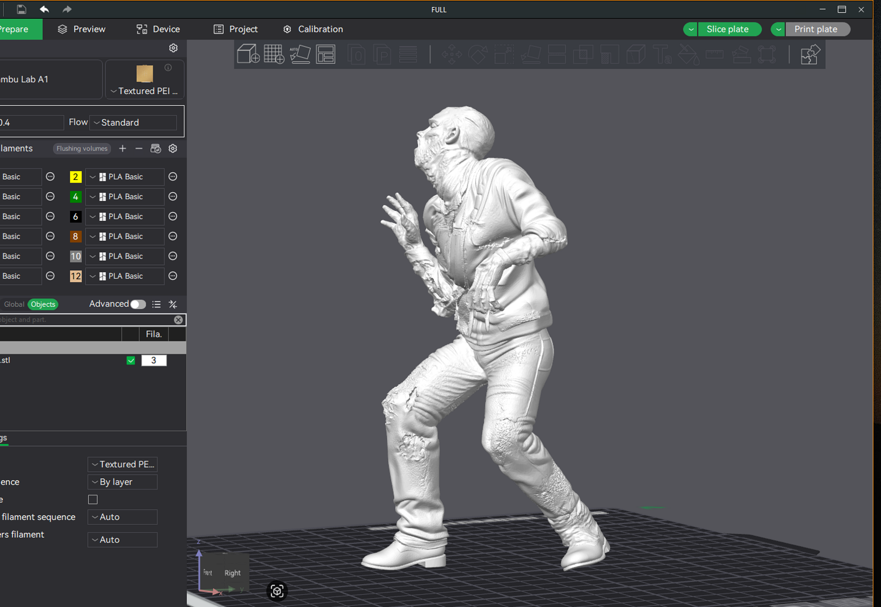The height and width of the screenshot is (607, 881).
Task: Click the printer settings gear above Textured PEI
Action: 173,48
